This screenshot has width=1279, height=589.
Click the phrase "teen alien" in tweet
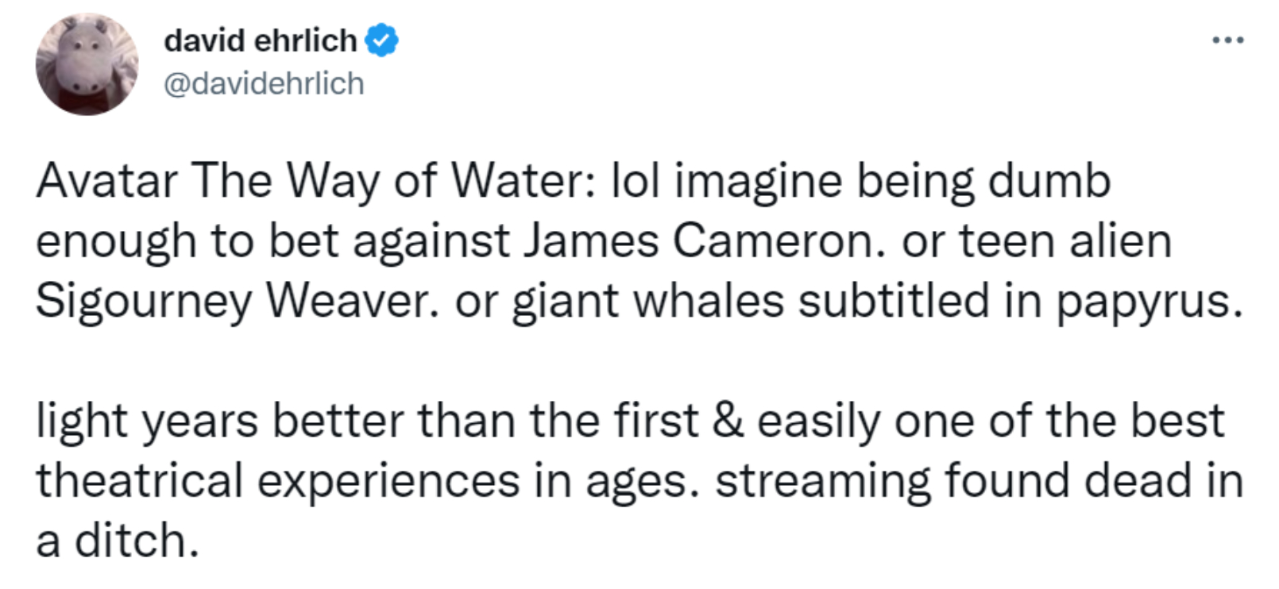pyautogui.click(x=1066, y=241)
